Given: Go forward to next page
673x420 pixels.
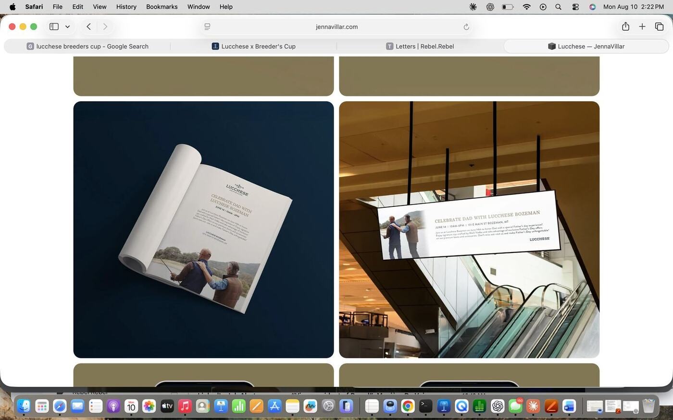Looking at the screenshot, I should click(x=105, y=27).
